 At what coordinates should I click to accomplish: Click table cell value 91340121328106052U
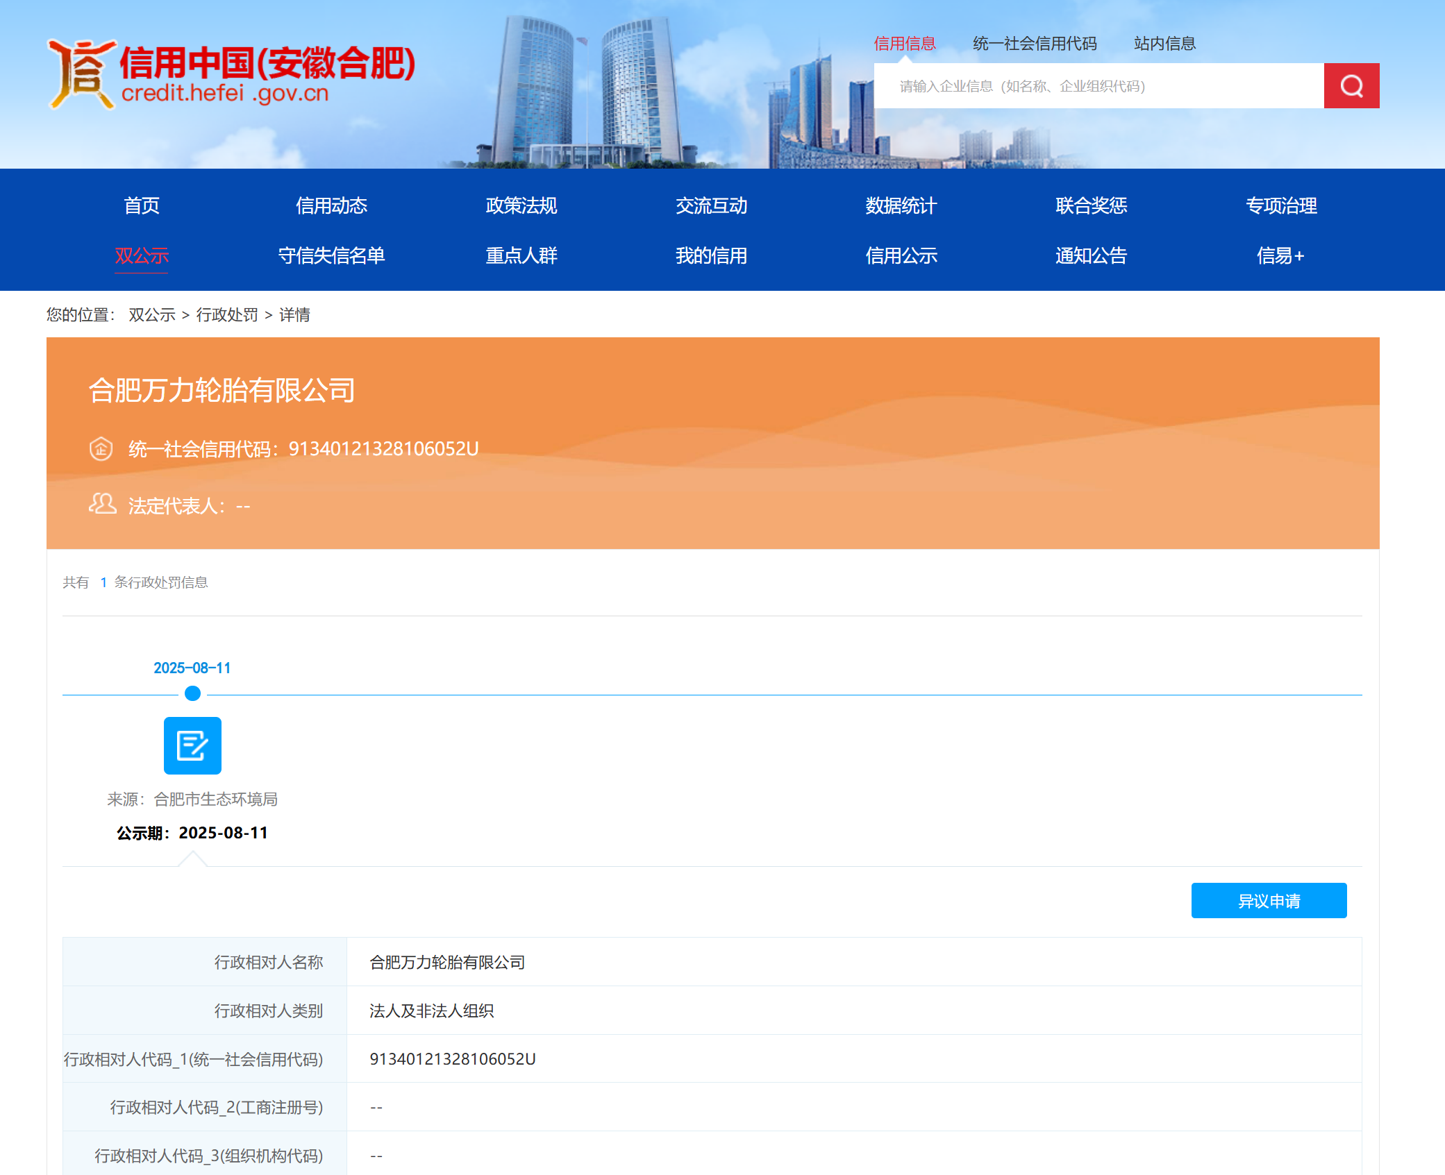[x=453, y=1058]
